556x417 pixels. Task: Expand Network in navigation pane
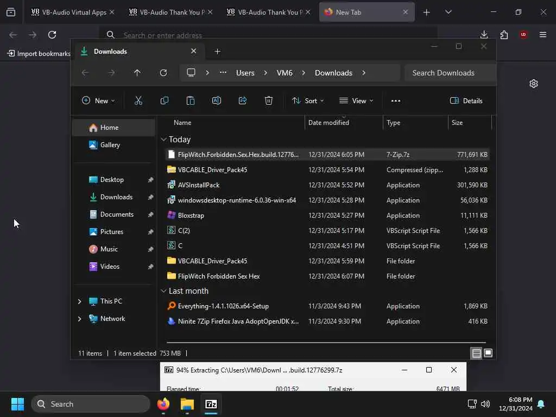[x=79, y=319]
